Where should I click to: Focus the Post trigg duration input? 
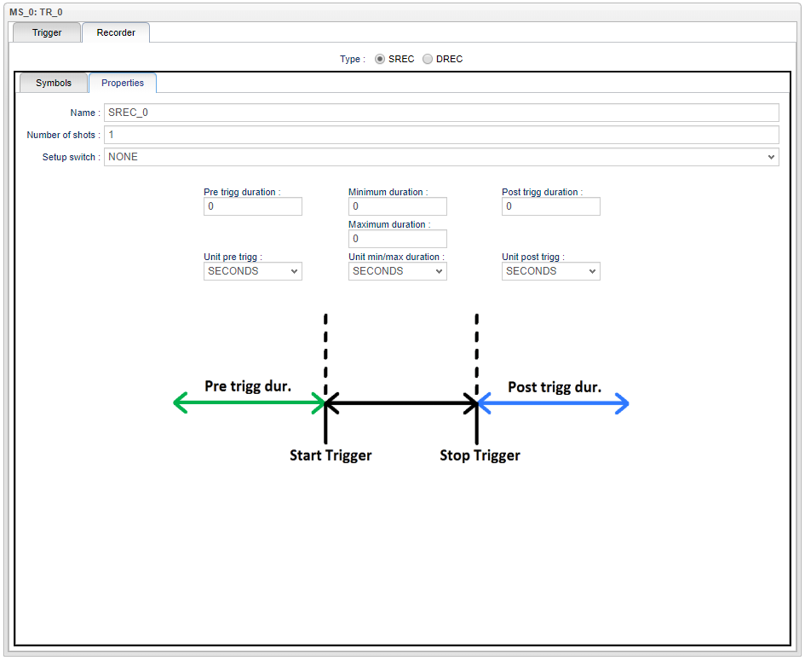550,206
